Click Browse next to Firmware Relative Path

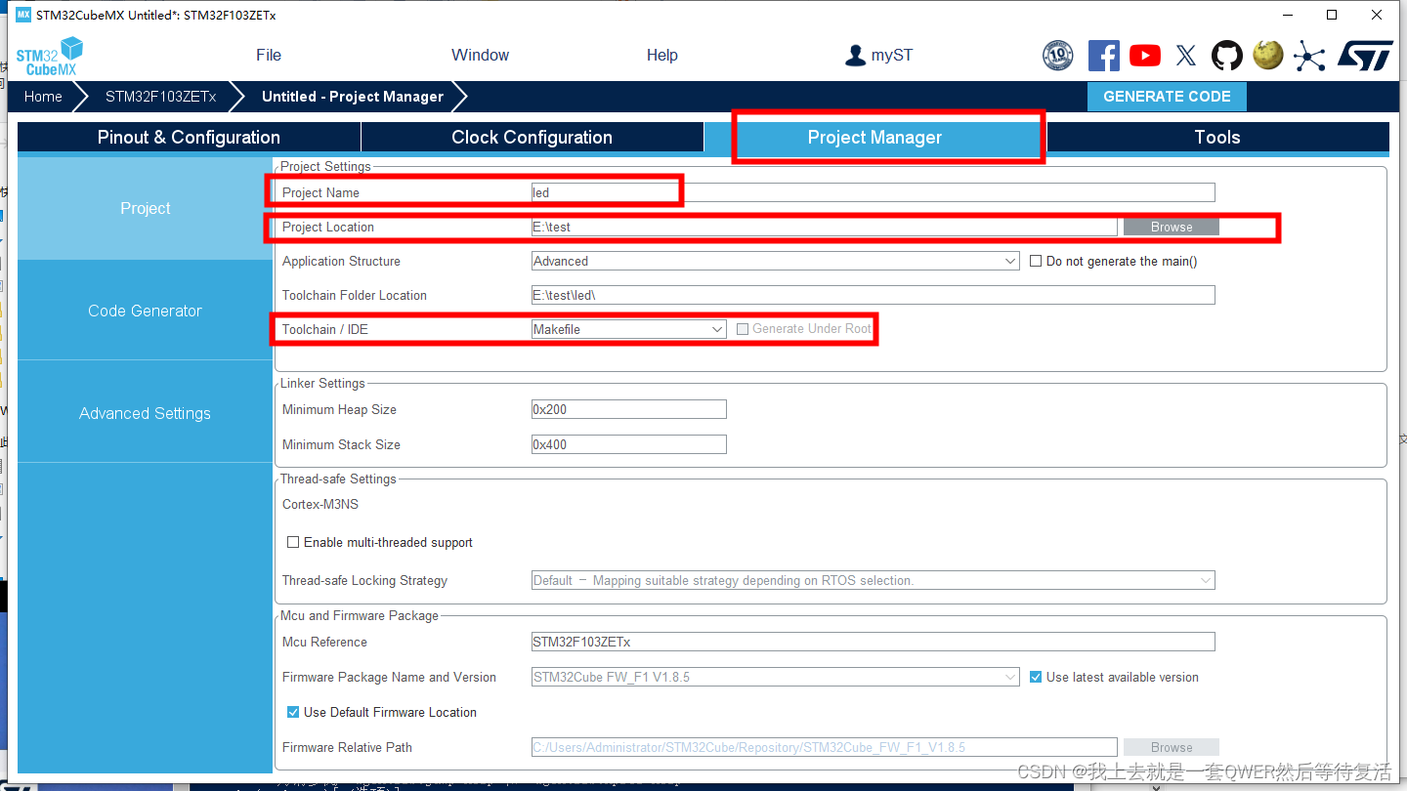[1171, 747]
